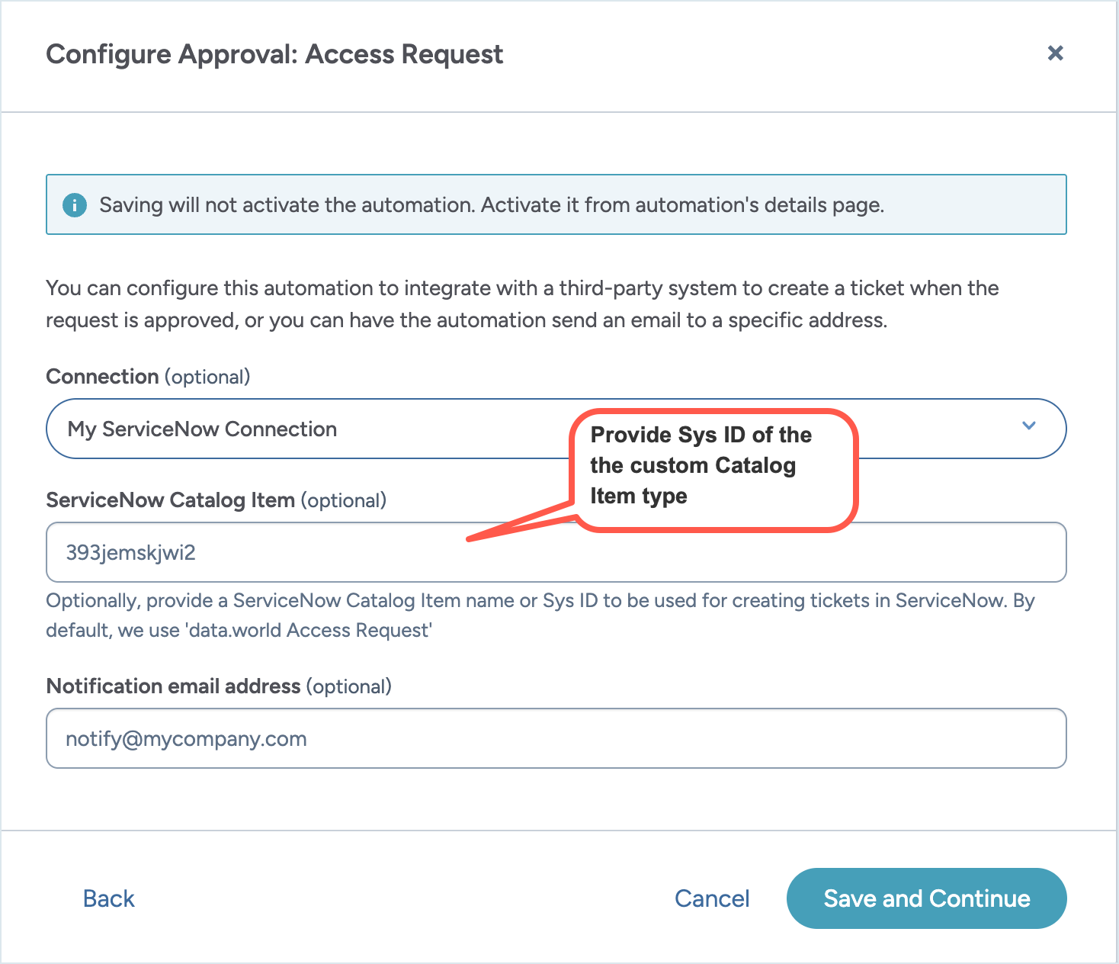Click the Configure Approval: Access Request title

point(274,53)
